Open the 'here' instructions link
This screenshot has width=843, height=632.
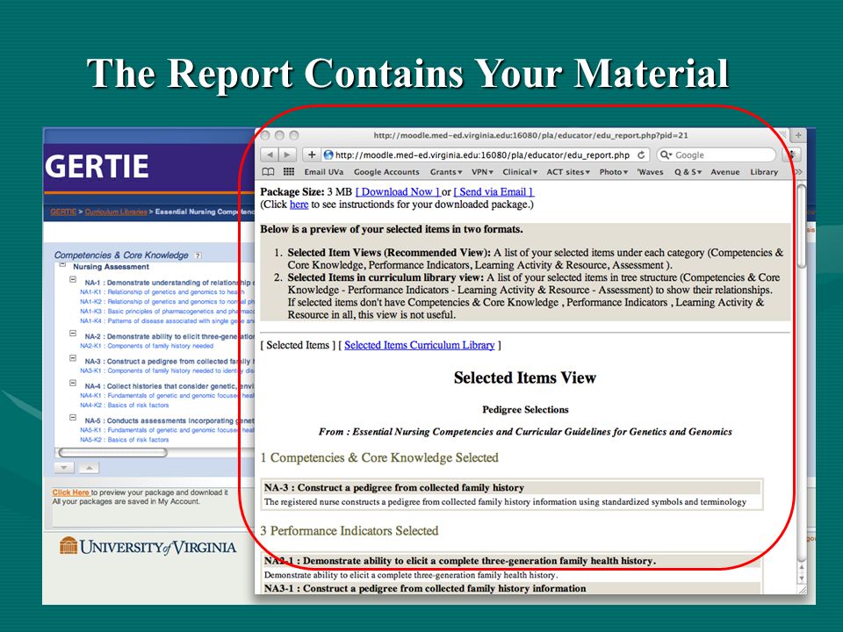(x=299, y=205)
